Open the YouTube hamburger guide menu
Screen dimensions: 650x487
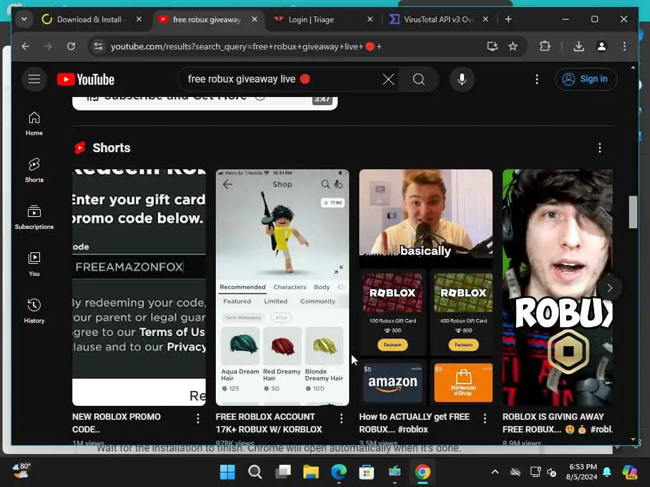(x=34, y=79)
